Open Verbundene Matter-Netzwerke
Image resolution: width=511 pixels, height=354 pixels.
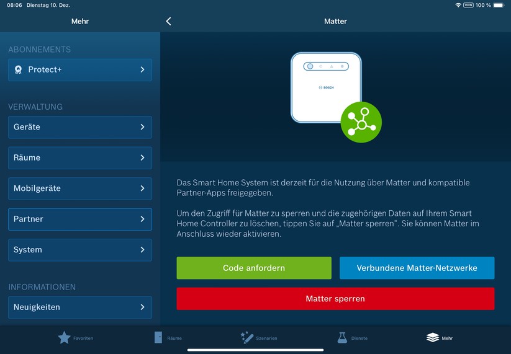click(x=417, y=268)
